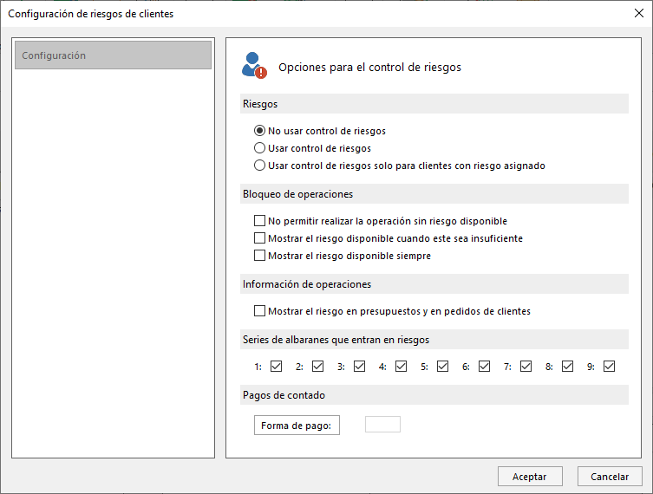Click the 'Riesgos' section header
Image resolution: width=653 pixels, height=494 pixels.
click(434, 104)
